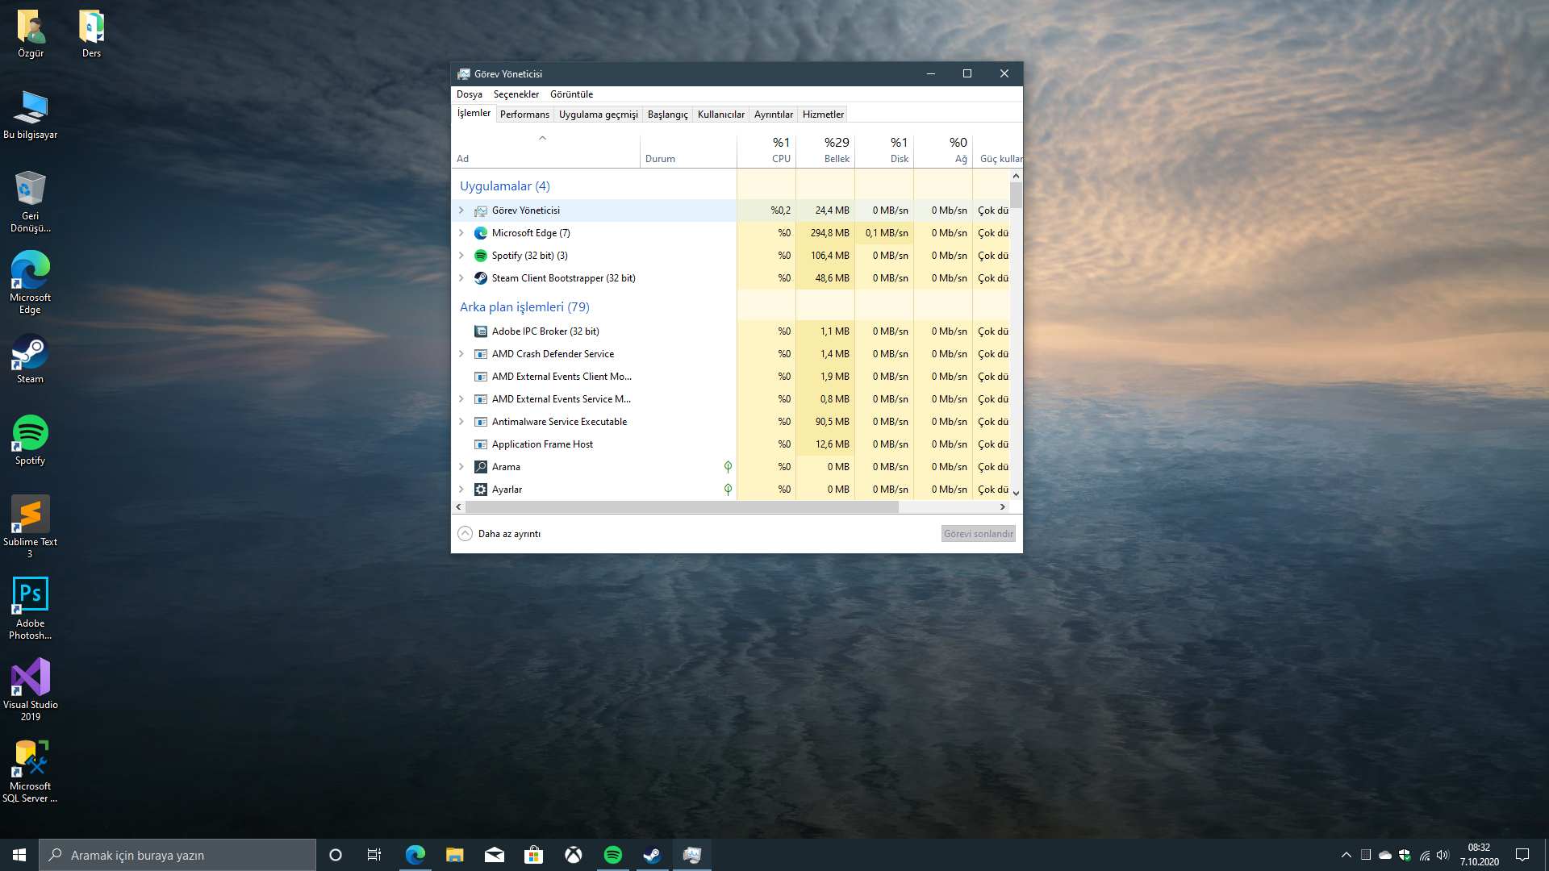Open the Dosya menu
The height and width of the screenshot is (871, 1549).
(x=470, y=94)
